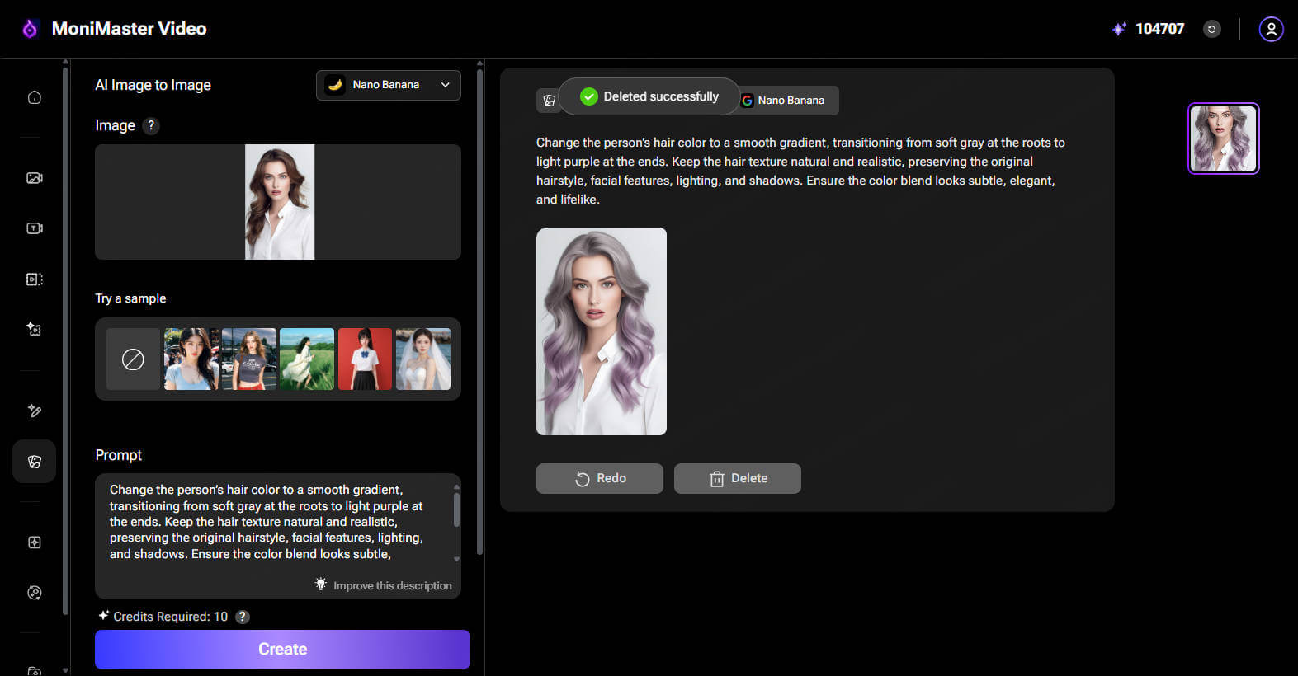Open the Nano Banana model dropdown

click(x=389, y=85)
